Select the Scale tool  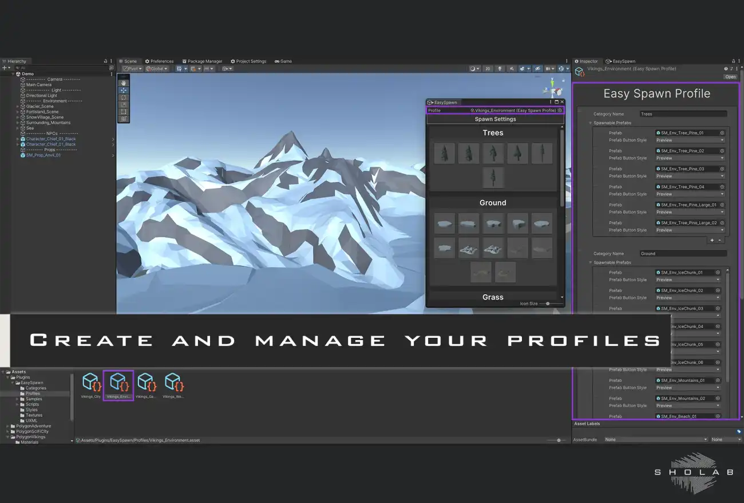point(124,105)
